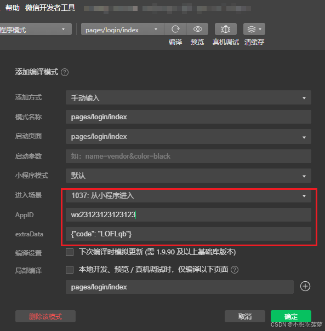The height and width of the screenshot is (331, 325).
Task: Expand the 程序模式 dropdown in toolbar
Action: coord(36,29)
